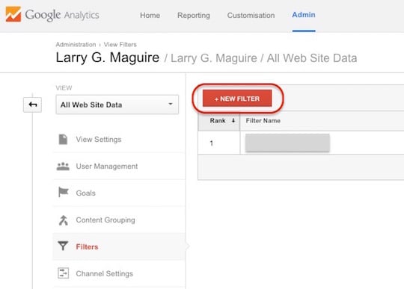The width and height of the screenshot is (404, 289).
Task: Click the Google Analytics wordmark text
Action: [62, 15]
